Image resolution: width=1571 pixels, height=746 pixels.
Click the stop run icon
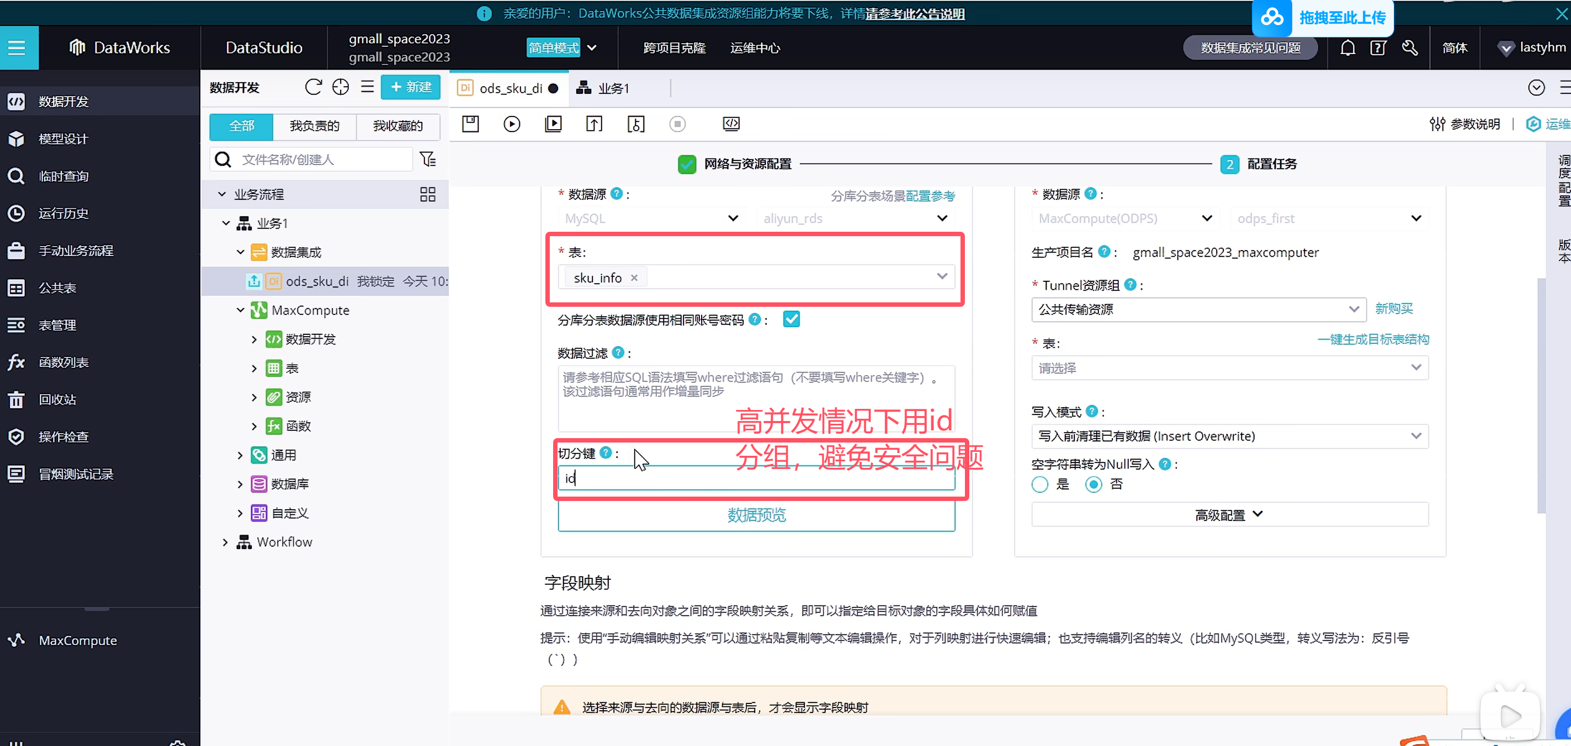[x=677, y=124]
